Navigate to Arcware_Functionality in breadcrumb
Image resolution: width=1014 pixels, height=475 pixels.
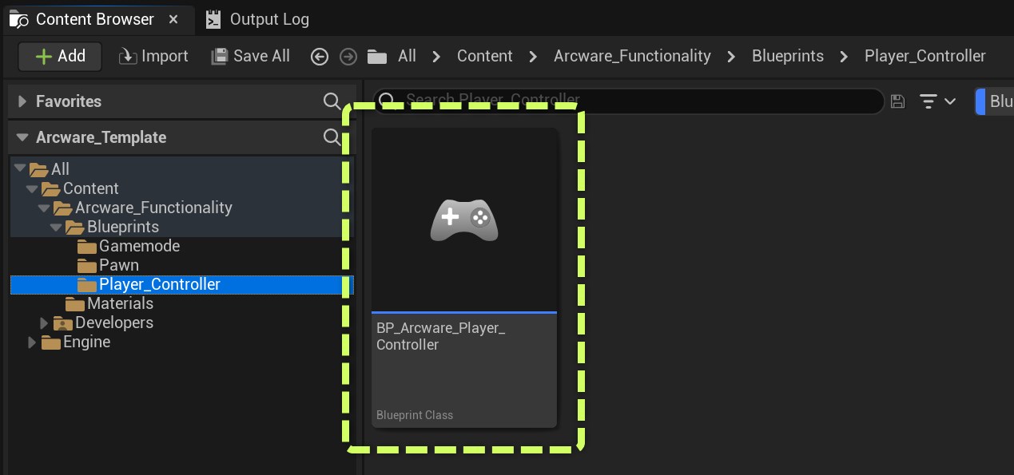click(x=632, y=56)
